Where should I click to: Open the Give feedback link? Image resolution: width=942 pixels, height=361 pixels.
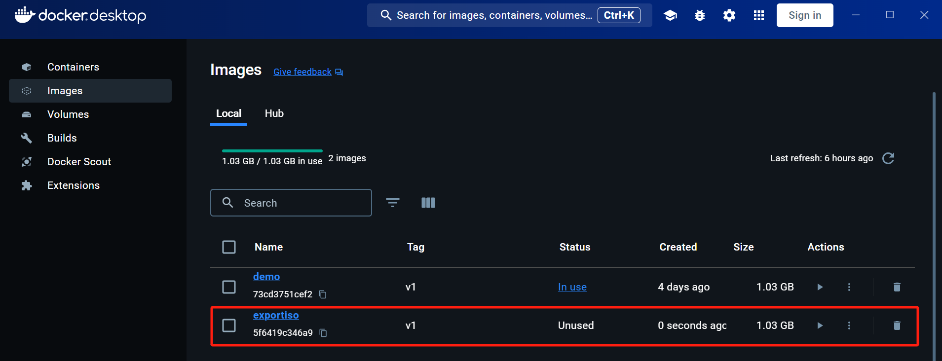302,72
